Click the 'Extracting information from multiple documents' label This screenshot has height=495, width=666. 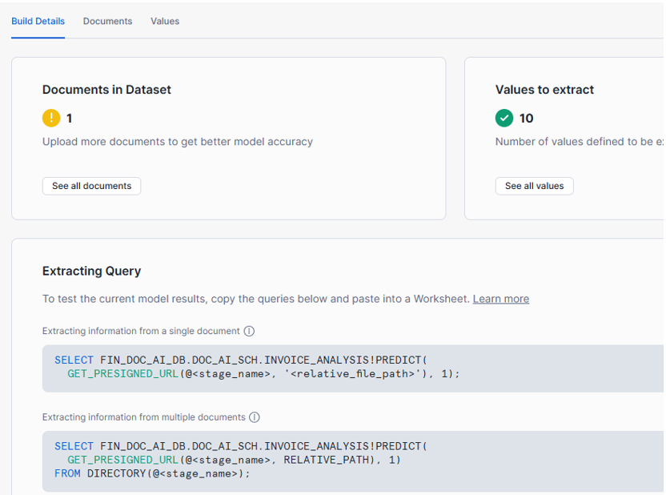(143, 417)
